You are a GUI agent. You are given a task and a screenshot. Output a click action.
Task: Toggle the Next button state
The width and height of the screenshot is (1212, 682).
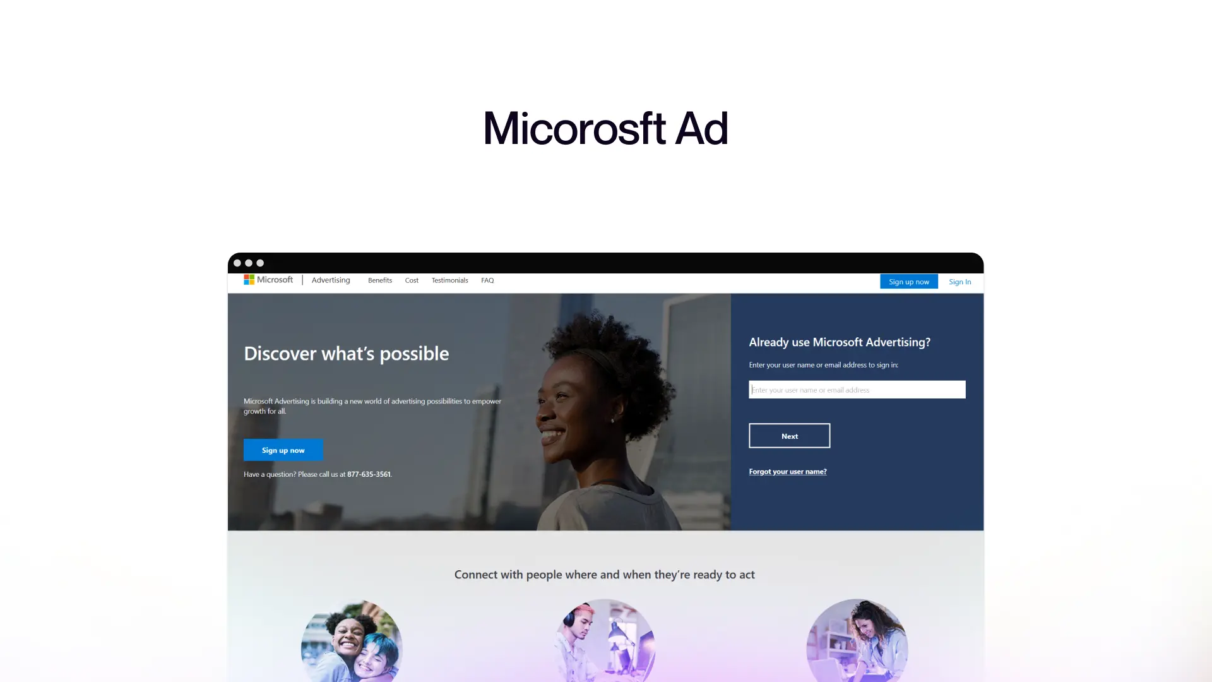pyautogui.click(x=789, y=434)
